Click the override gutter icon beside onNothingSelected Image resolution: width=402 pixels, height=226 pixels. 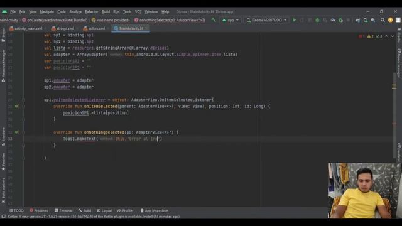tap(17, 132)
